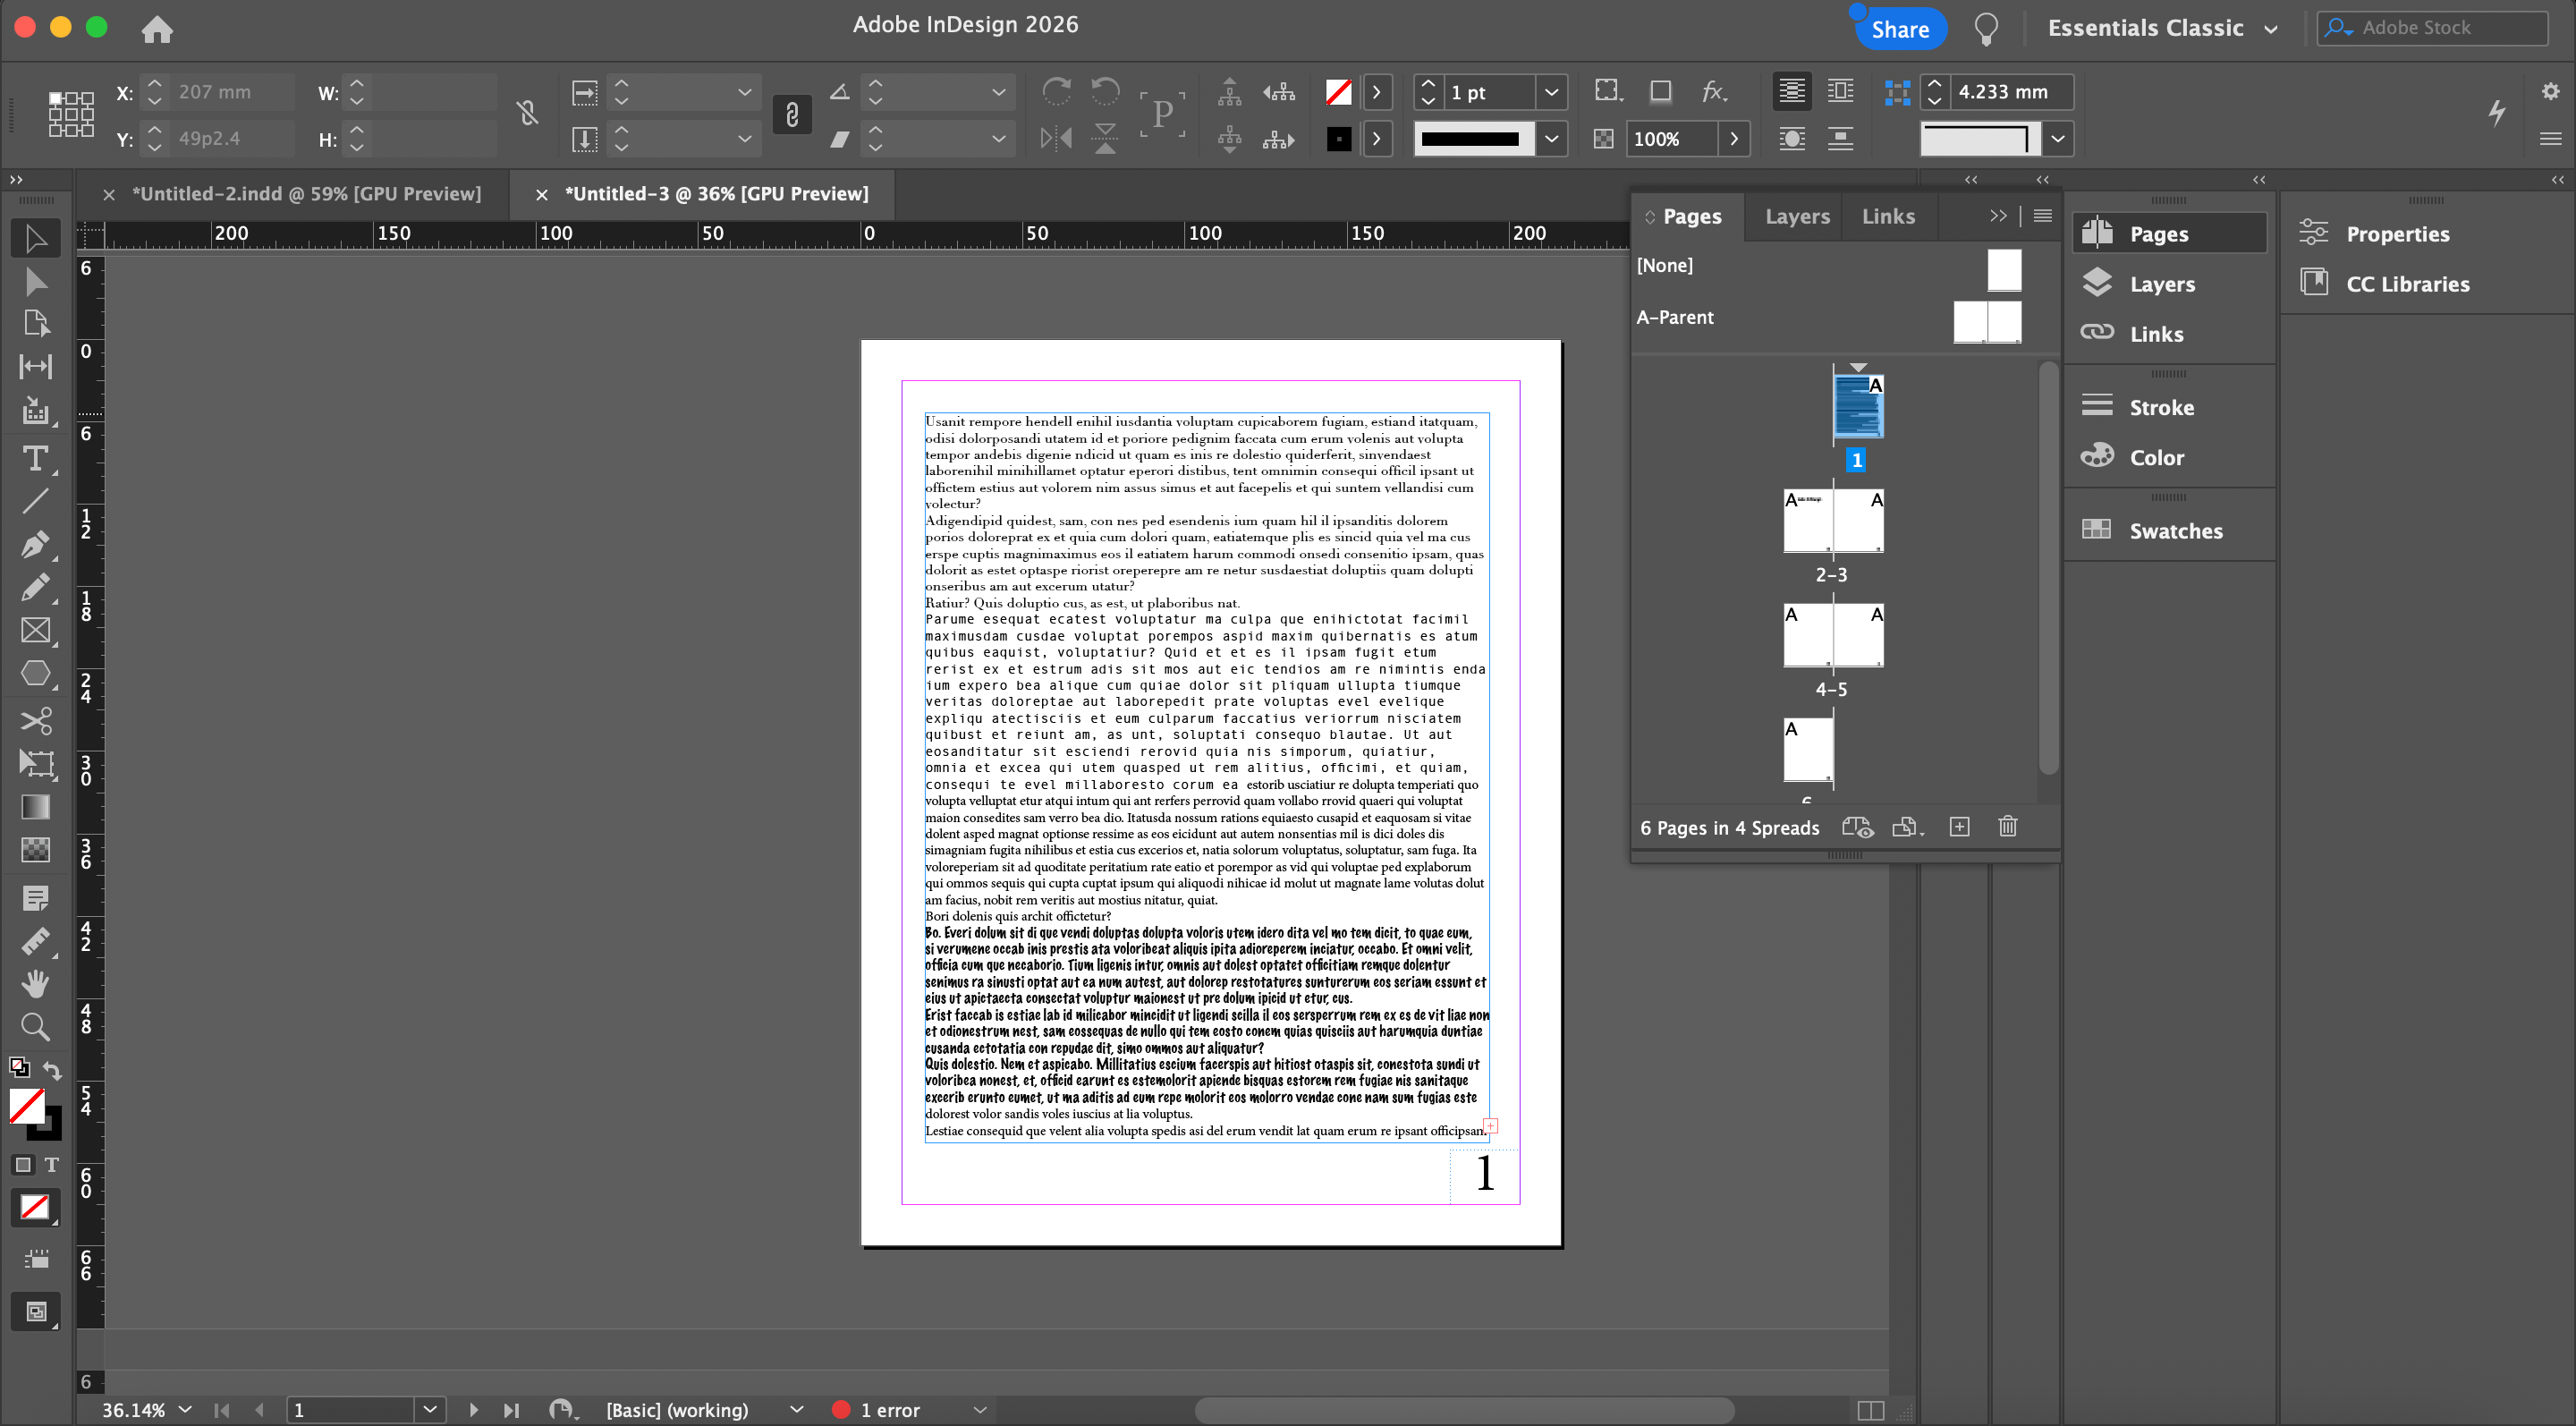This screenshot has width=2576, height=1426.
Task: Pick the Scissors tool
Action: tap(35, 720)
